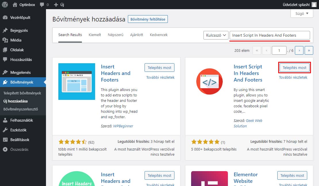The width and height of the screenshot is (319, 186).
Task: Open WPBeginner author link
Action: click(x=123, y=126)
